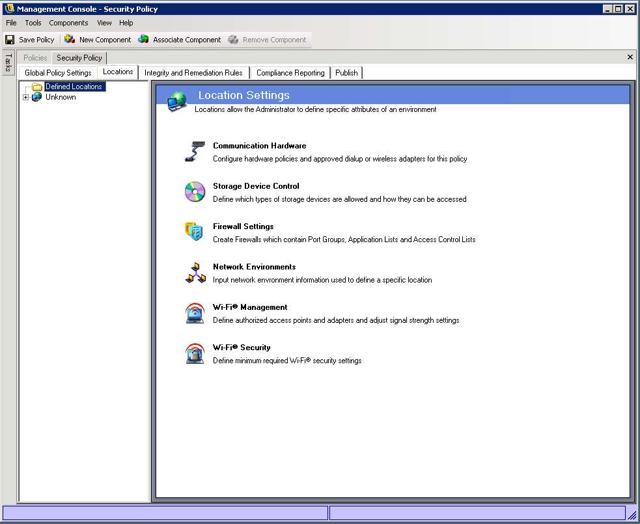Open the vertical Tasks side panel
Image resolution: width=640 pixels, height=524 pixels.
[x=8, y=63]
